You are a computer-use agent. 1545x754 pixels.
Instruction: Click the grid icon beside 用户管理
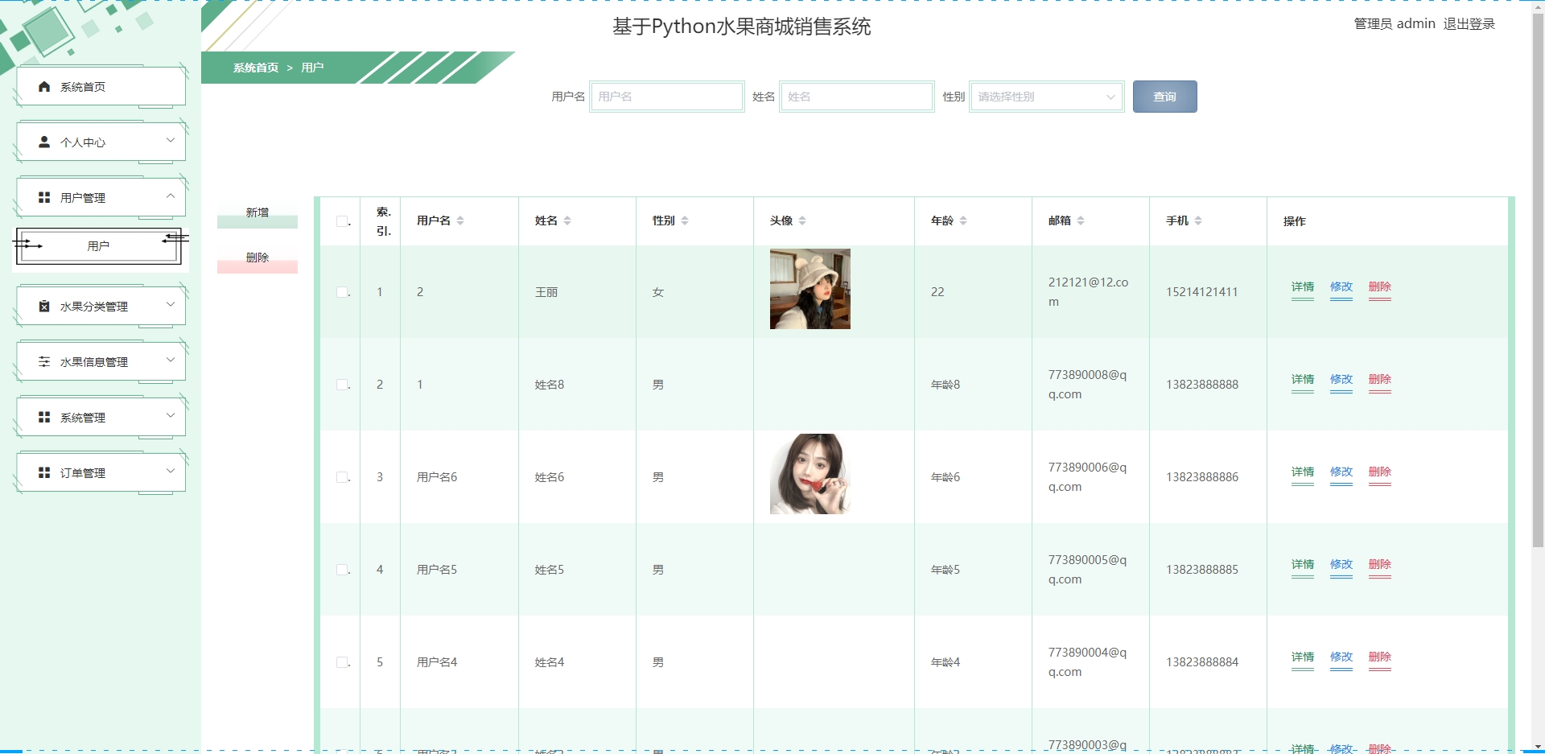pos(44,197)
